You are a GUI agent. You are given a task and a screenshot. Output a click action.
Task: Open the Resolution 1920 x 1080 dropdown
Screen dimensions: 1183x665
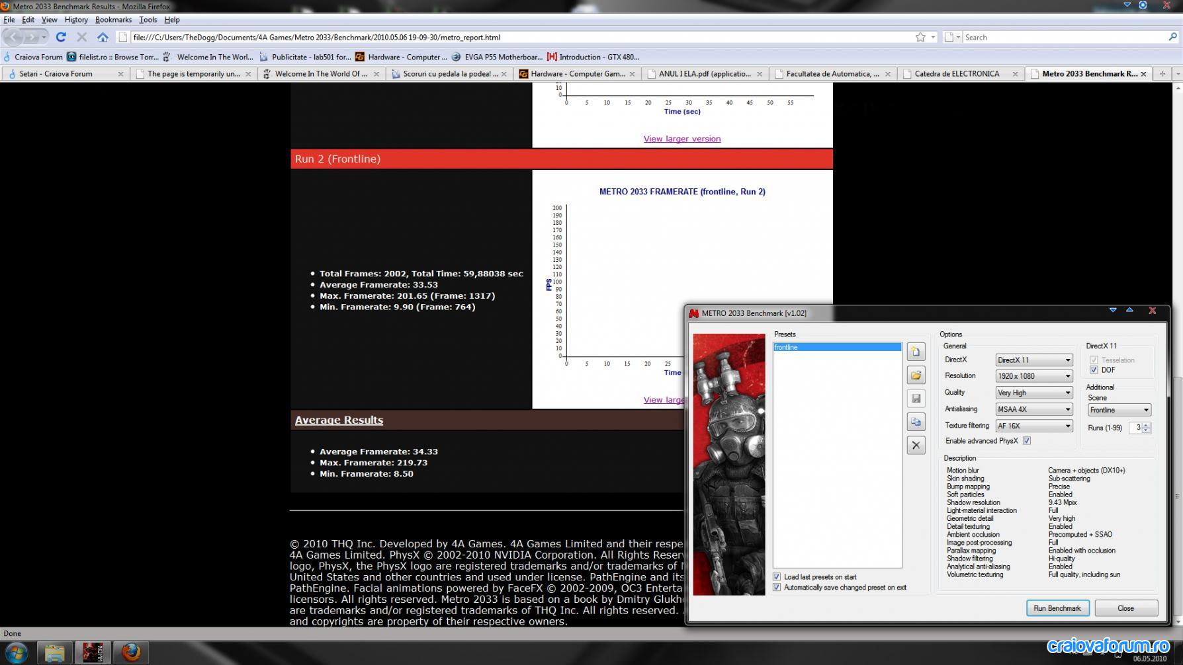coord(1034,376)
